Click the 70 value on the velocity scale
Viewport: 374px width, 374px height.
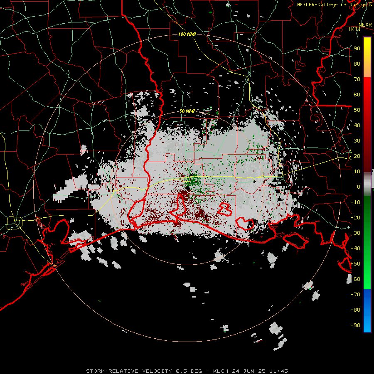pyautogui.click(x=357, y=79)
